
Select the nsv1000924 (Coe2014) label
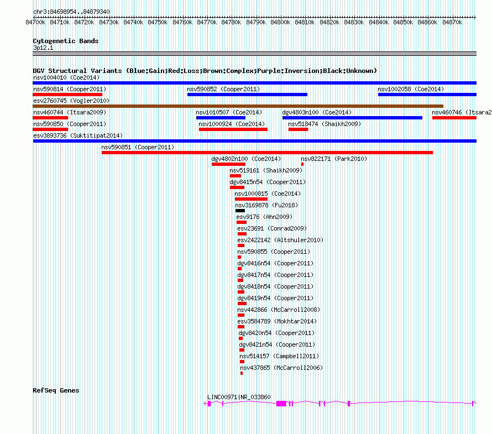pos(232,124)
